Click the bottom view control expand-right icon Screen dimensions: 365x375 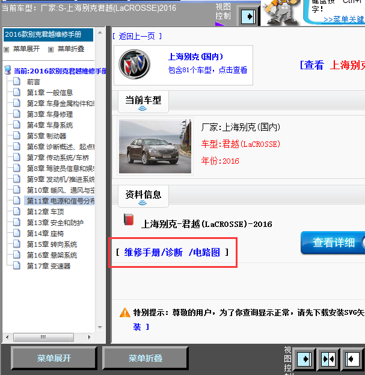[304, 359]
